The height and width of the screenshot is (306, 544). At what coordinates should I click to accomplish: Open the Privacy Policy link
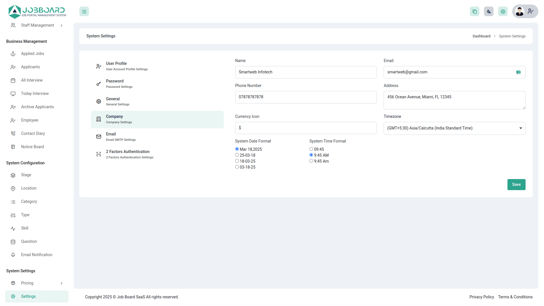481,297
